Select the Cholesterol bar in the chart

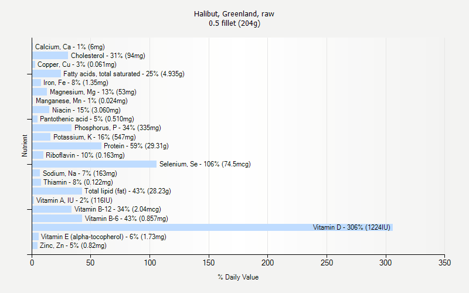point(50,56)
